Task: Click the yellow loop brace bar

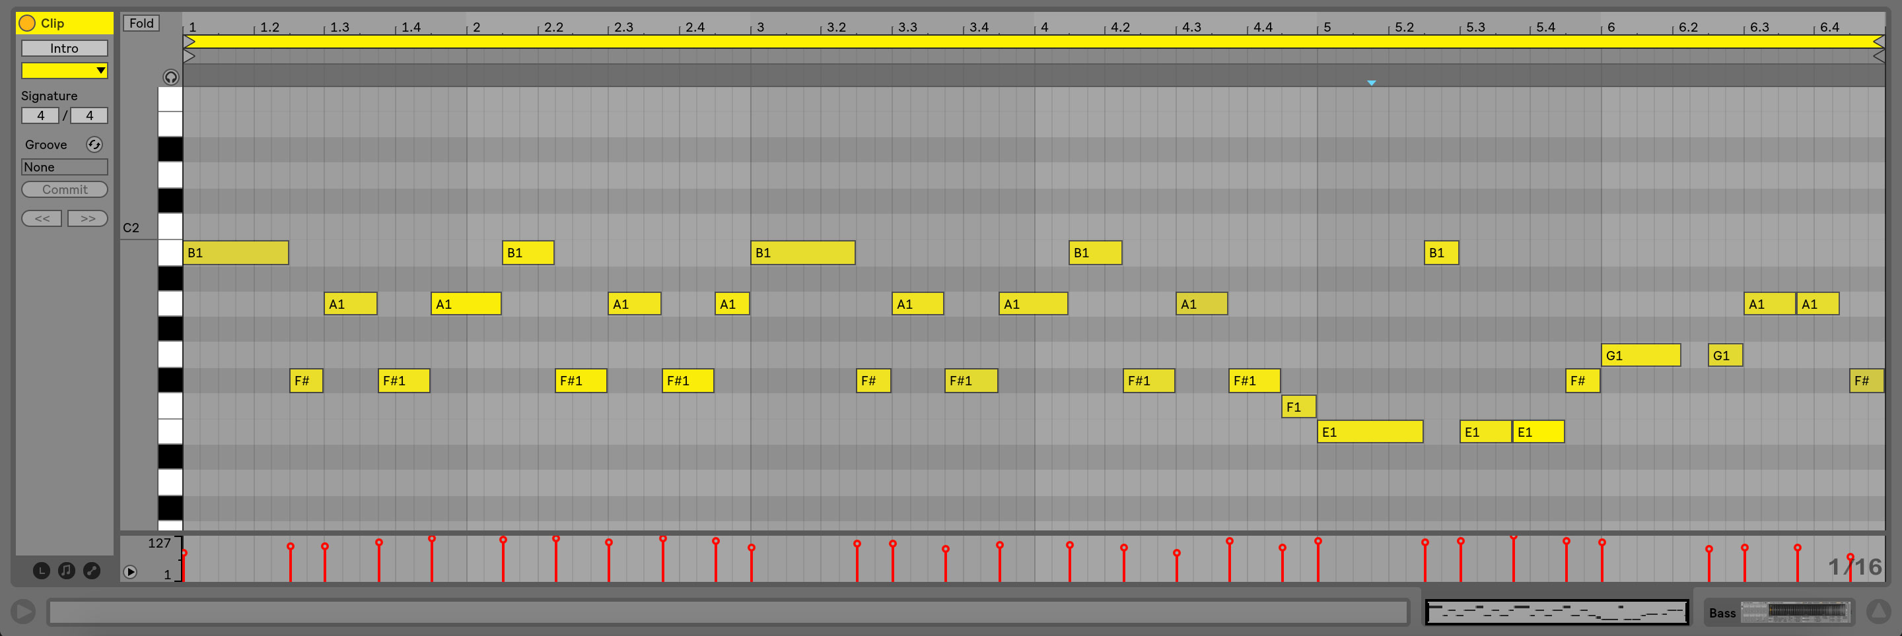Action: pyautogui.click(x=1034, y=42)
